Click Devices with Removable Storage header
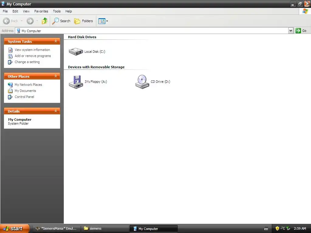This screenshot has width=311, height=233. tap(96, 67)
